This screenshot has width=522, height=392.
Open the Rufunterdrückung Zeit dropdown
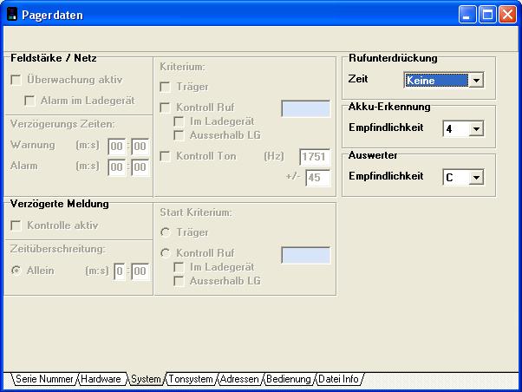475,81
